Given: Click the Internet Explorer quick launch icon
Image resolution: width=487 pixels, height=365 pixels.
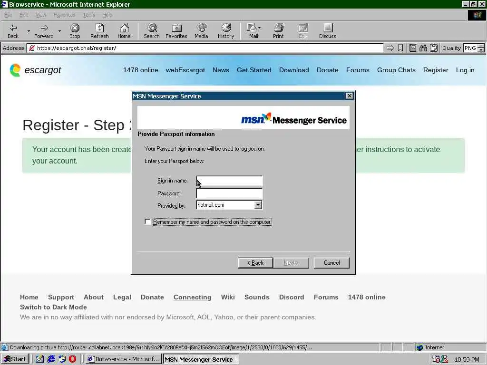Looking at the screenshot, I should (51, 359).
